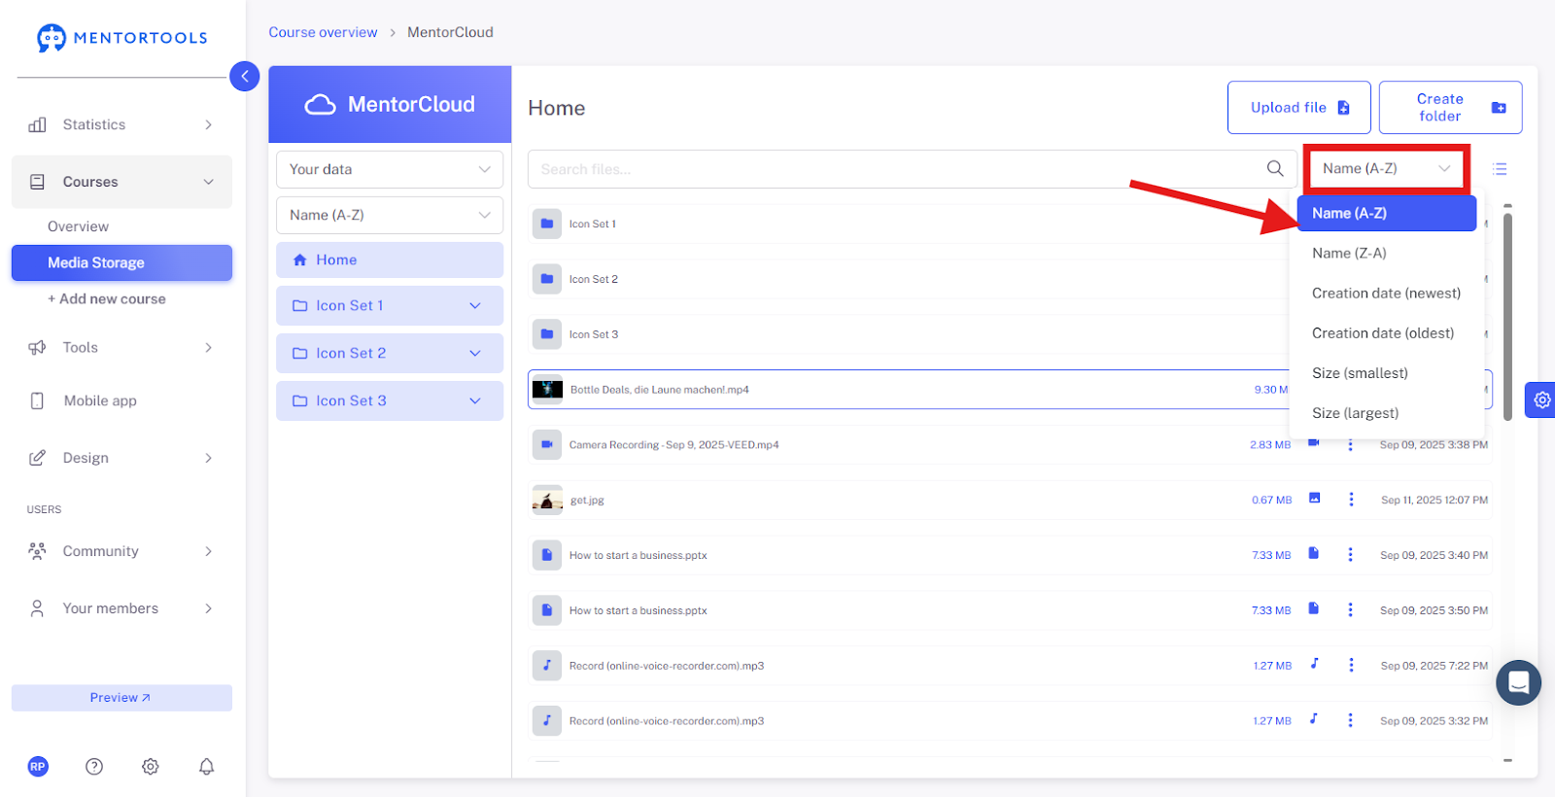This screenshot has width=1555, height=797.
Task: Open the blue settings tab on right edge
Action: pyautogui.click(x=1540, y=399)
